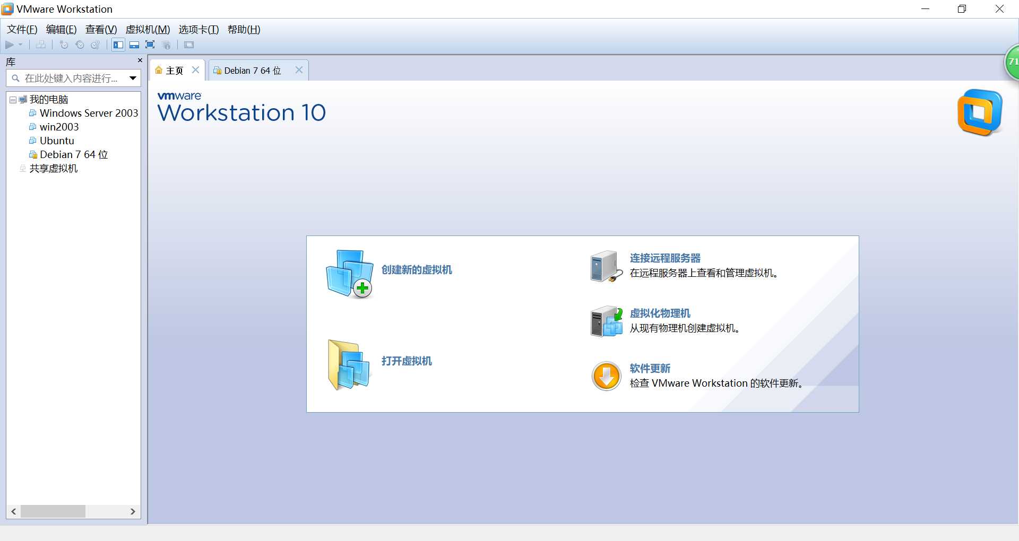
Task: Collapse the 我的电脑 tree node
Action: (13, 100)
